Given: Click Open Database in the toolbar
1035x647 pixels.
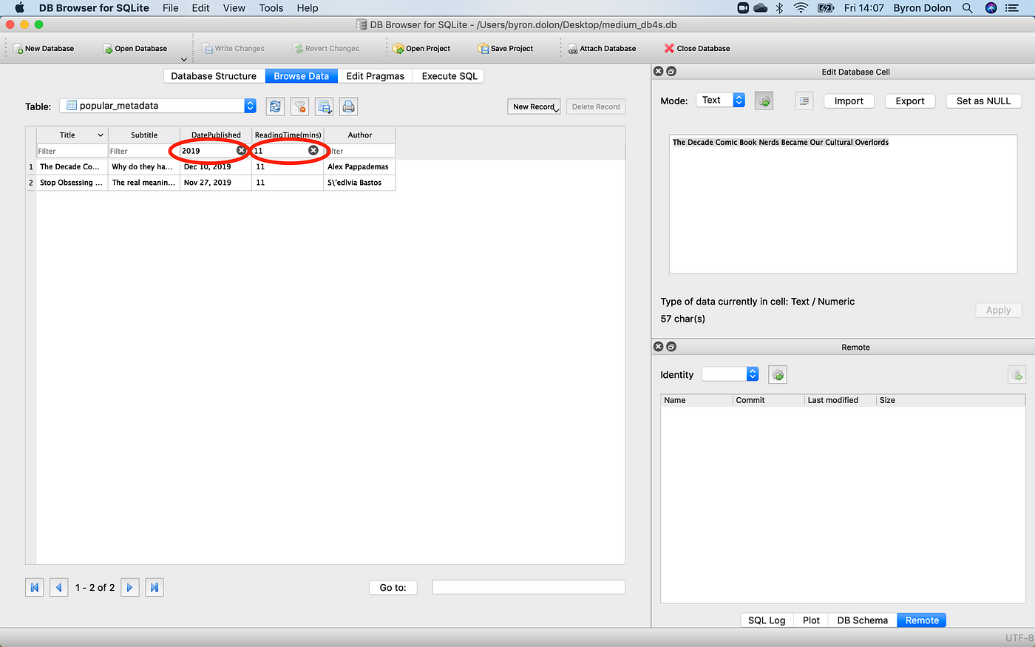Looking at the screenshot, I should (x=135, y=49).
